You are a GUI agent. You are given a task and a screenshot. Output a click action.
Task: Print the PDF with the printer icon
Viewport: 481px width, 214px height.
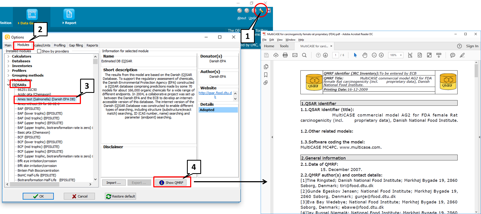tap(285, 55)
